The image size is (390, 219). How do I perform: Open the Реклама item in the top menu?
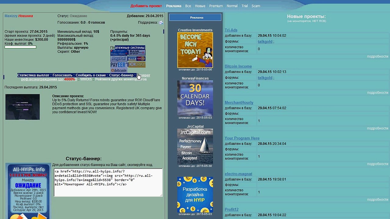[174, 6]
